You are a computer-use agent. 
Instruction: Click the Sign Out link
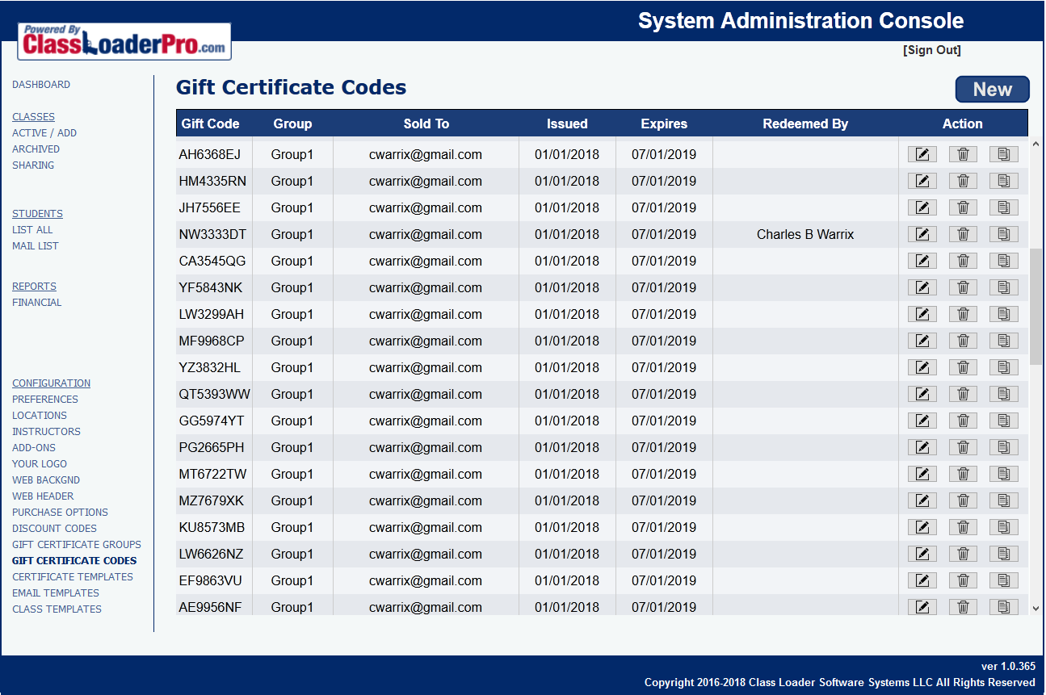(931, 50)
